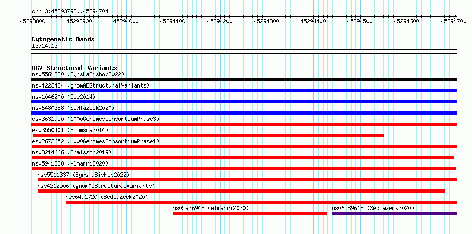Click the nsv1046200 (Coe2014) label
472x234 pixels.
[64, 97]
